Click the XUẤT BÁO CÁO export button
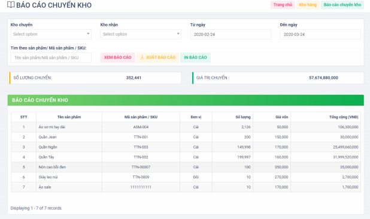370x219 pixels. click(x=157, y=57)
